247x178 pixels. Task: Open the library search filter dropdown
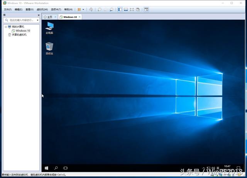(x=37, y=20)
